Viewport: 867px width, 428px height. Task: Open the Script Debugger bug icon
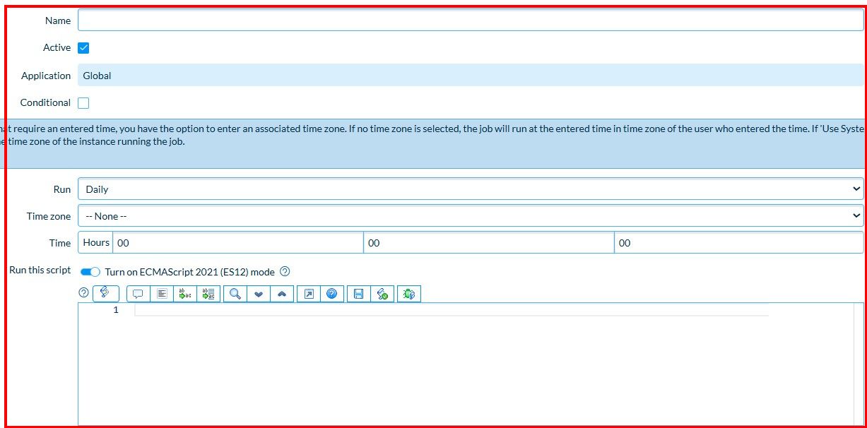click(409, 294)
